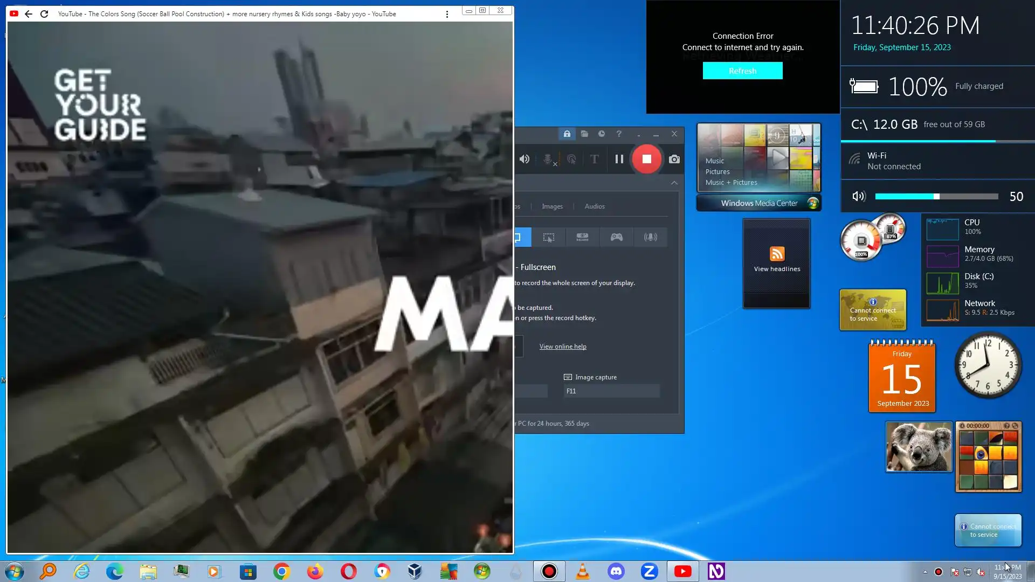Click the Refresh button in weather gadget
This screenshot has width=1035, height=582.
pos(742,71)
